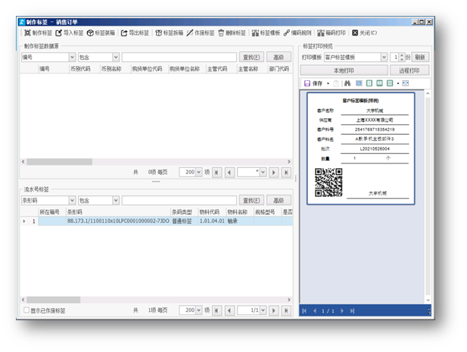467x352 pixels.
Task: Click the 购货单位名称 column header
Action: pos(185,69)
